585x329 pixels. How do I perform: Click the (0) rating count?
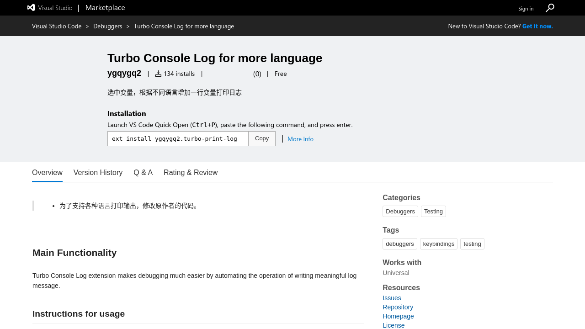(x=257, y=74)
